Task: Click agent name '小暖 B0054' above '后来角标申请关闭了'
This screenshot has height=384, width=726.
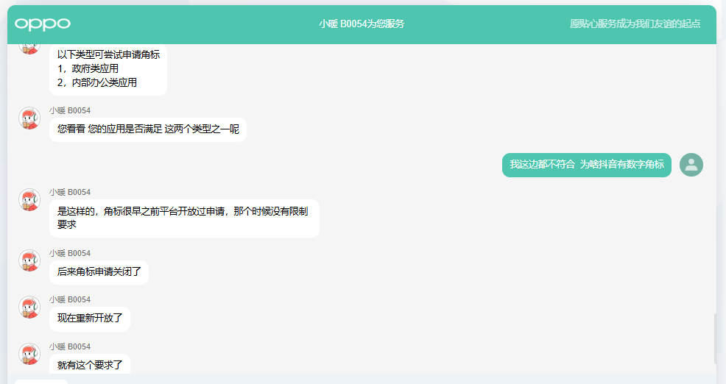Action: pyautogui.click(x=70, y=253)
